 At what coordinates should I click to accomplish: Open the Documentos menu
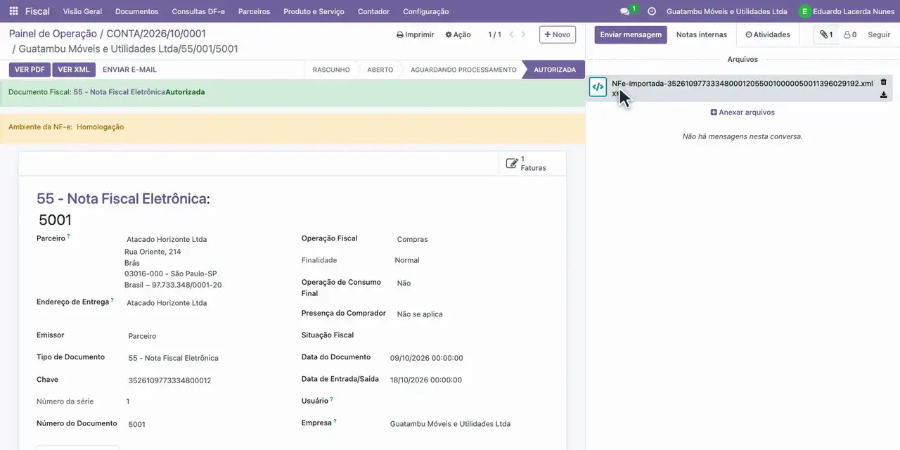(x=136, y=11)
